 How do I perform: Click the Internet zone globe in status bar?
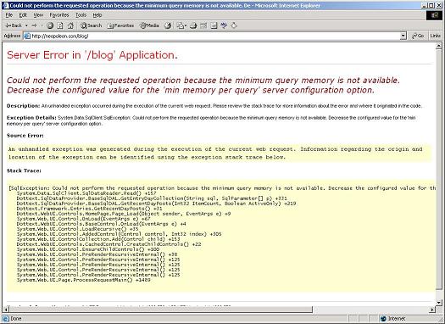coord(383,319)
